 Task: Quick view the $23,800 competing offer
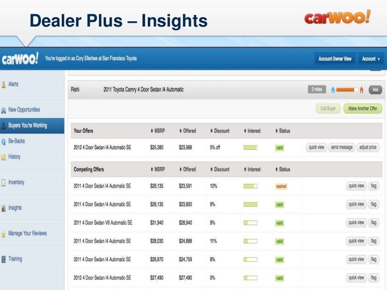pyautogui.click(x=356, y=204)
